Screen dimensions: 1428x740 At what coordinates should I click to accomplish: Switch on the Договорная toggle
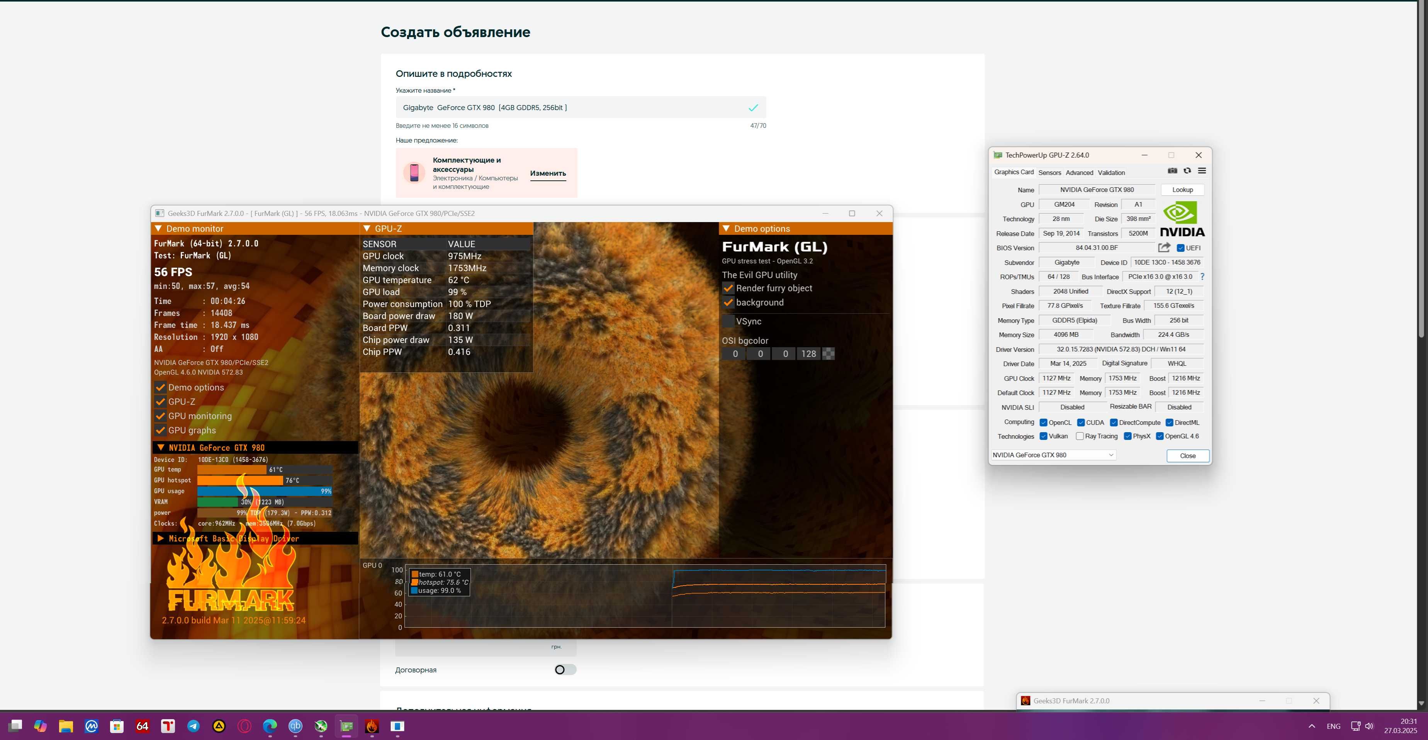565,670
